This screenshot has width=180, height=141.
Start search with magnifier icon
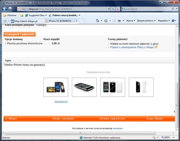point(173,9)
